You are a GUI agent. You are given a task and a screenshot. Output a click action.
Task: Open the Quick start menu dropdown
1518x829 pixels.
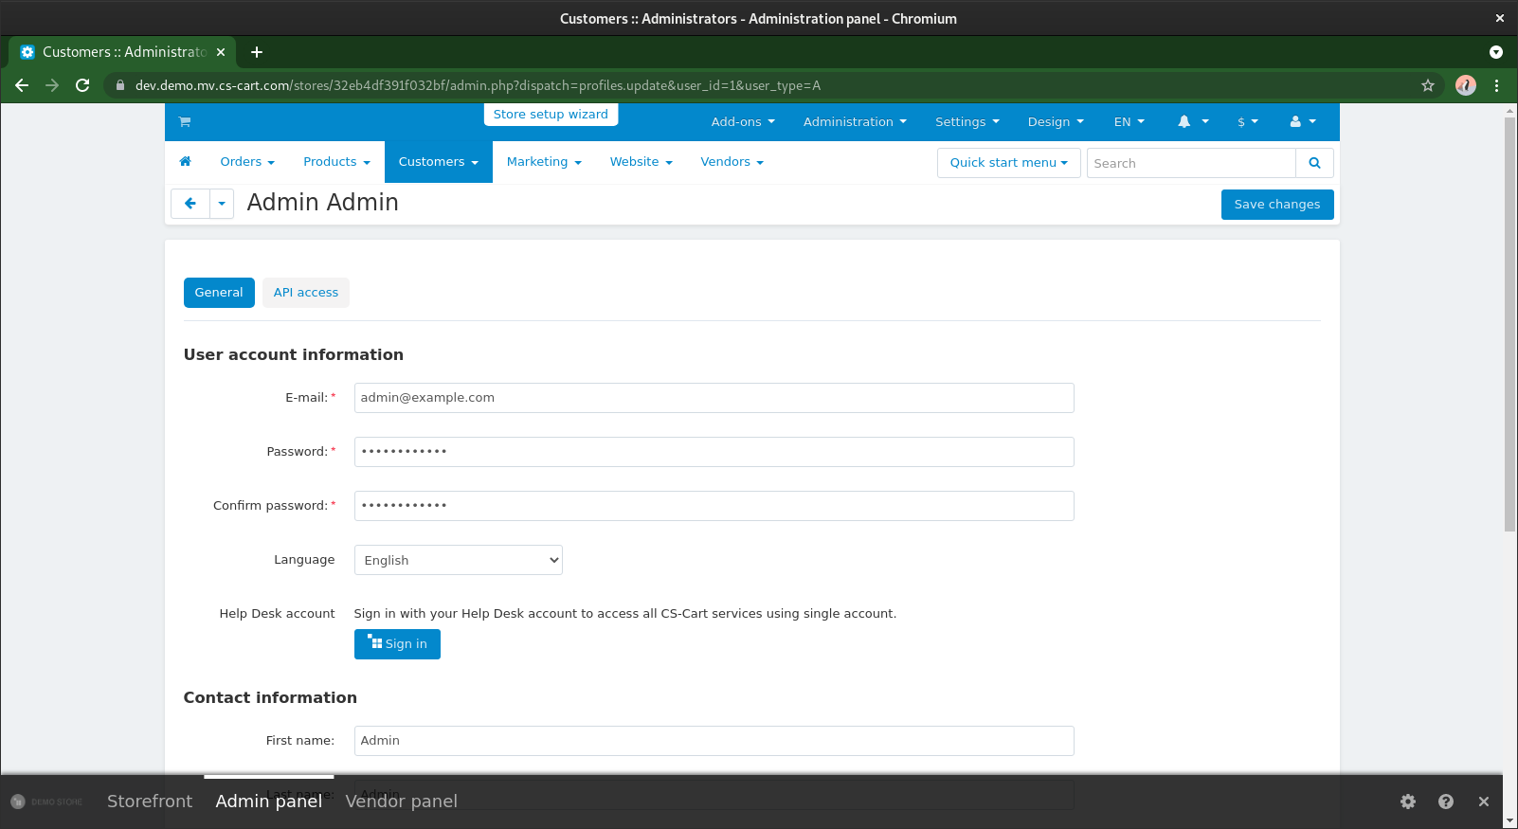[1009, 163]
